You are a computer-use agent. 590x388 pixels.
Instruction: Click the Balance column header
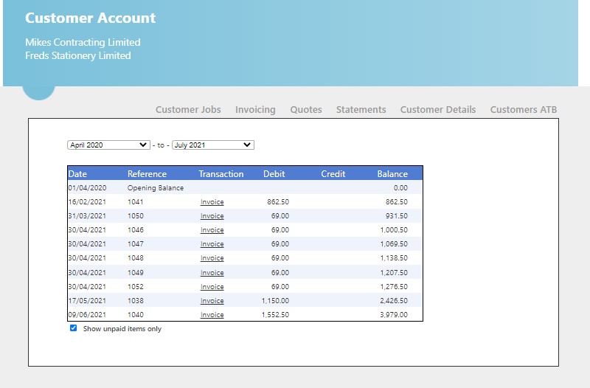click(392, 174)
